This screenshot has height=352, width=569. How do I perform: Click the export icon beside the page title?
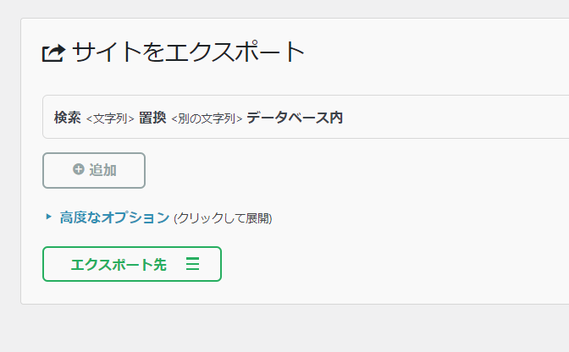53,53
